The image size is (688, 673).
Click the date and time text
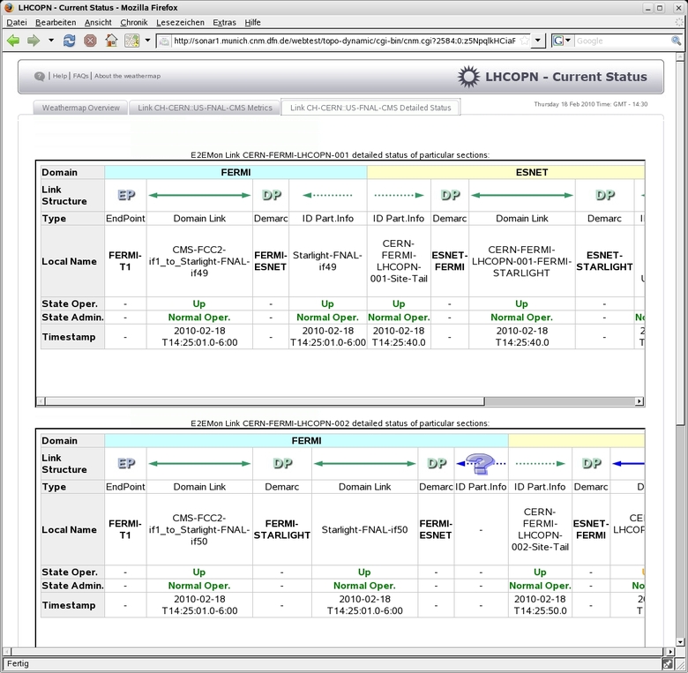point(591,104)
